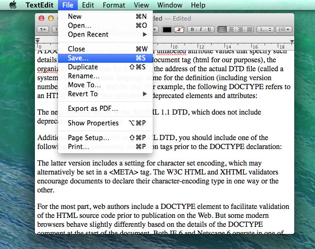Open the list bullets and numbering dropdown

284,30
